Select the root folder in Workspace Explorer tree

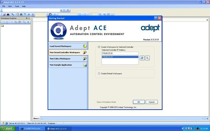click(2, 26)
